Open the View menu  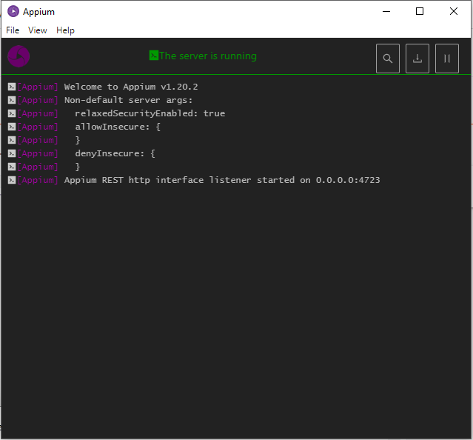click(38, 30)
